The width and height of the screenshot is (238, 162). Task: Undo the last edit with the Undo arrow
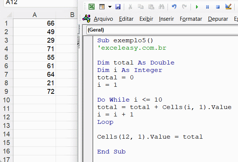(174, 7)
